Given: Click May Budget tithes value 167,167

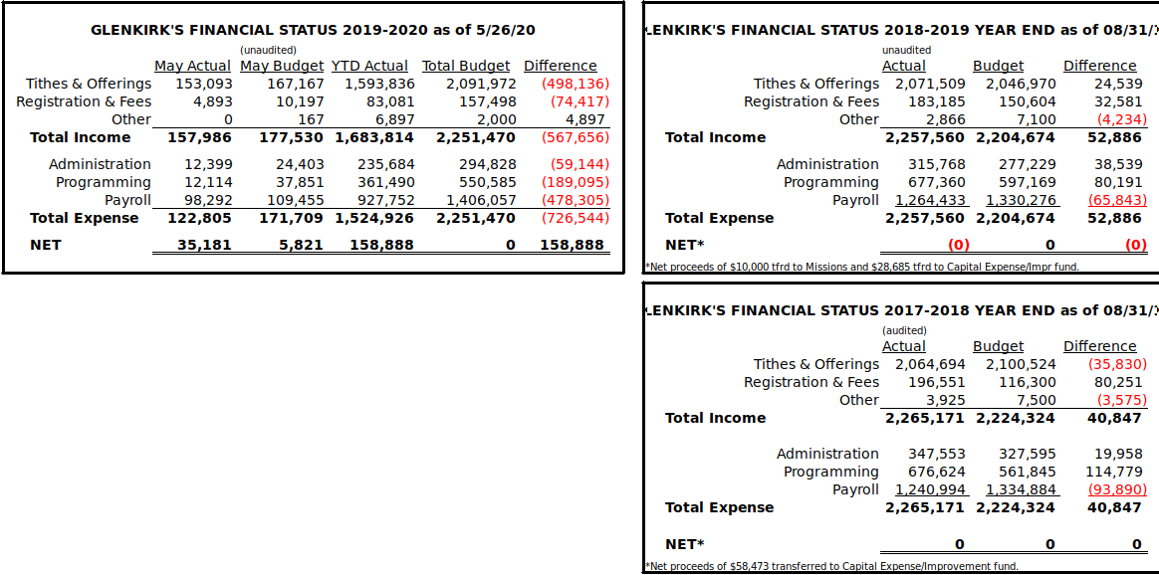Looking at the screenshot, I should 296,84.
